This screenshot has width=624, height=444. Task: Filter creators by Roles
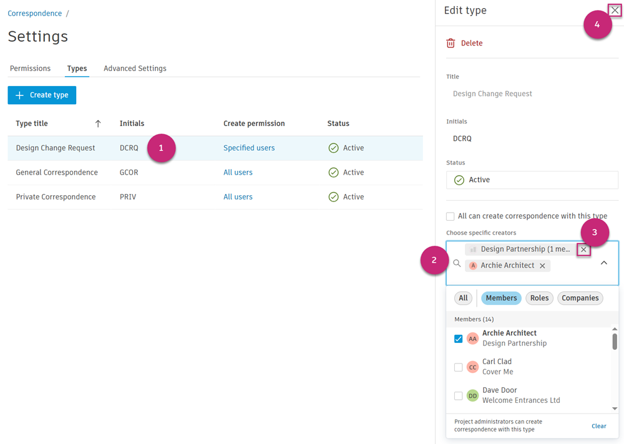coord(539,298)
